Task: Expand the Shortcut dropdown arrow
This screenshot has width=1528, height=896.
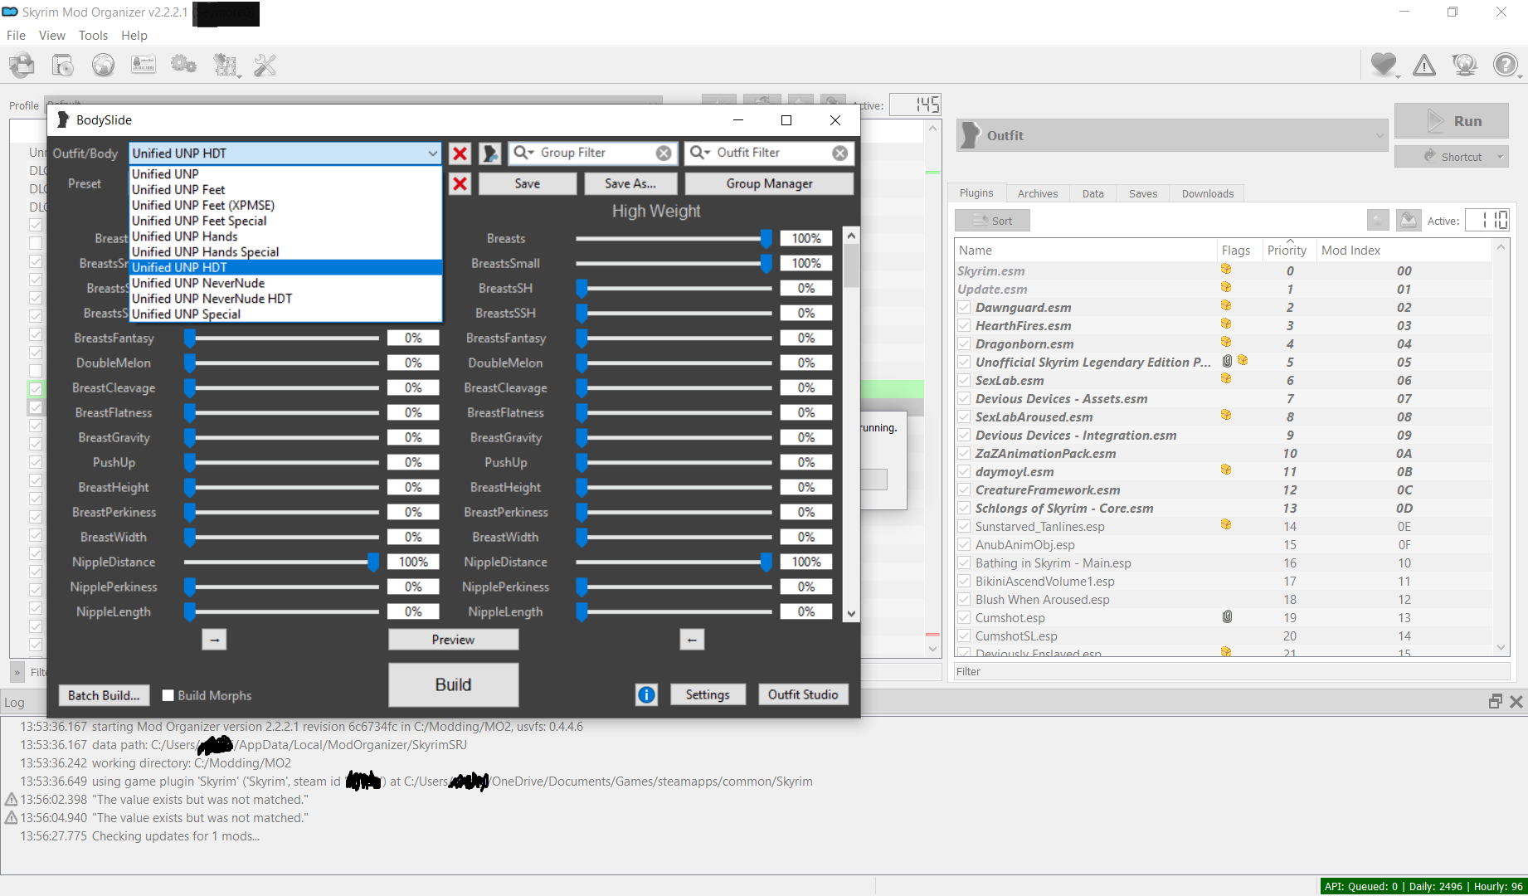Action: pyautogui.click(x=1500, y=157)
